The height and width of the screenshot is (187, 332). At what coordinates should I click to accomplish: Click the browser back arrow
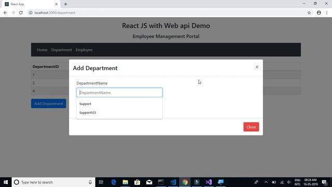[5, 12]
